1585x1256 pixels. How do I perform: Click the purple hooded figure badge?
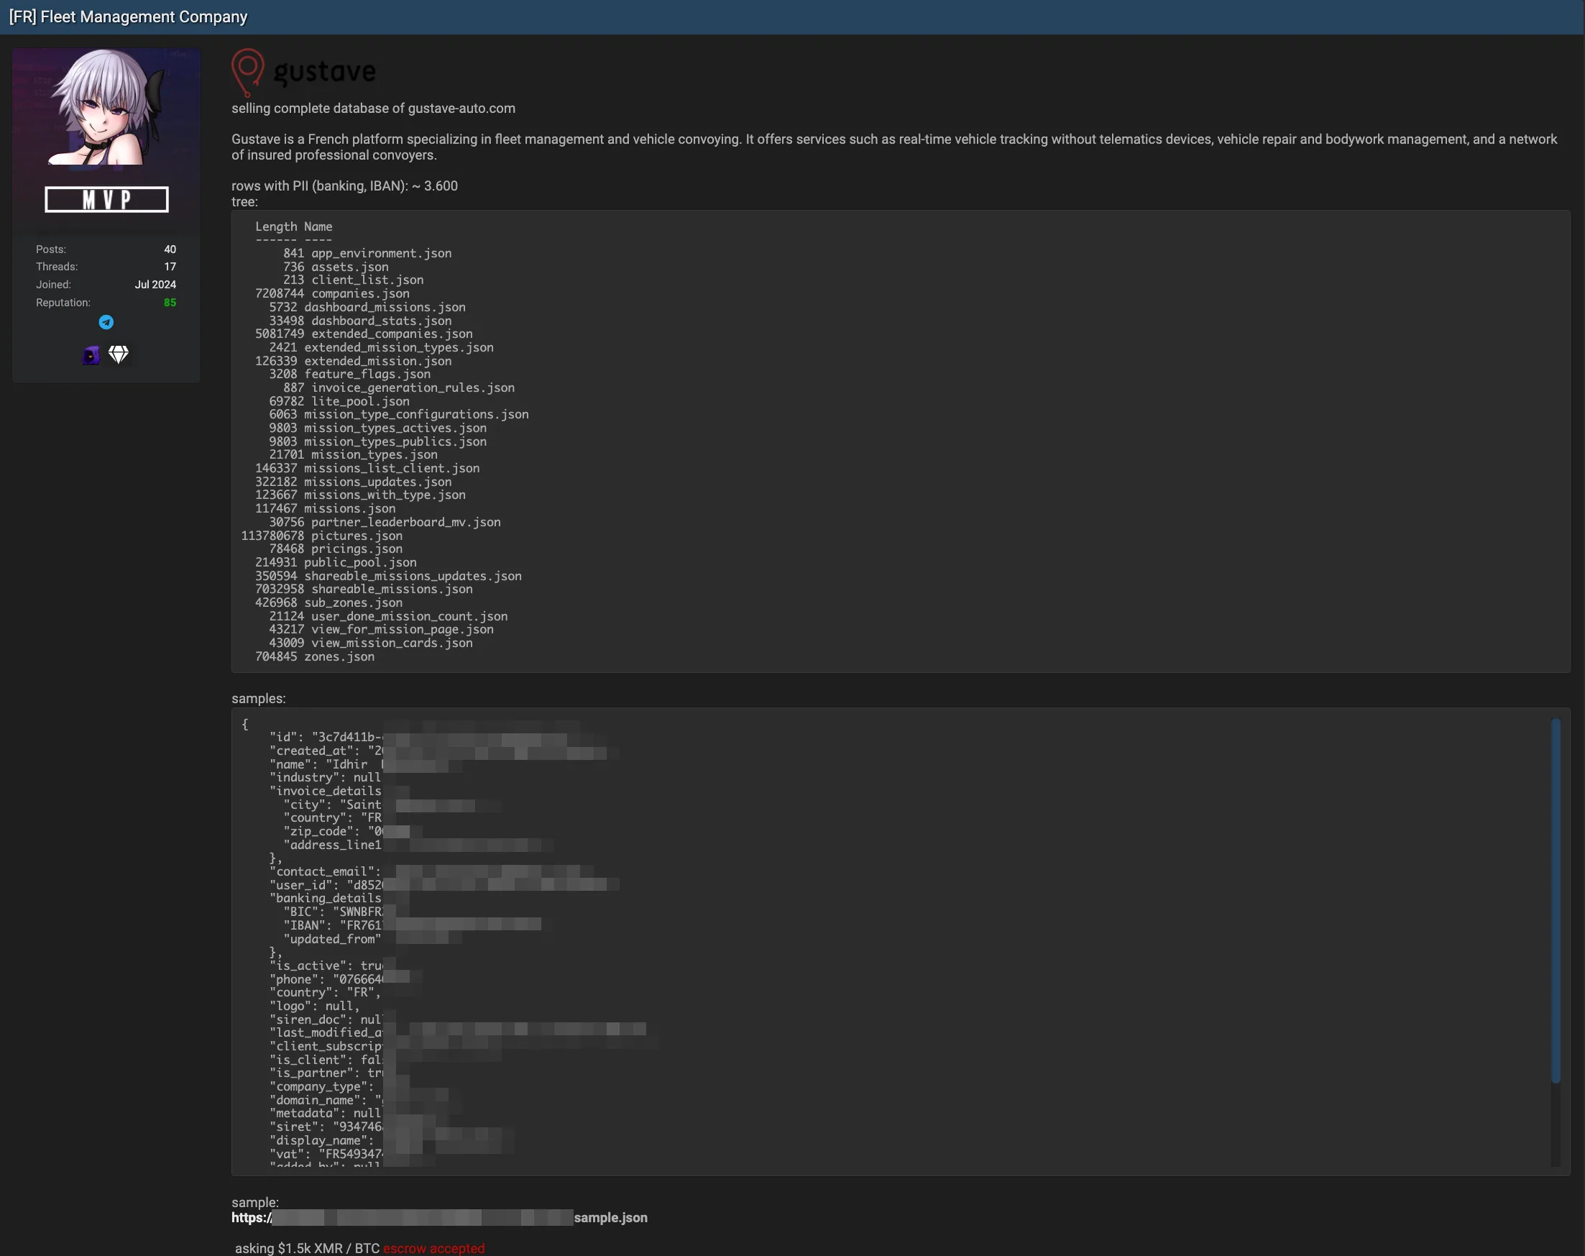click(x=91, y=355)
